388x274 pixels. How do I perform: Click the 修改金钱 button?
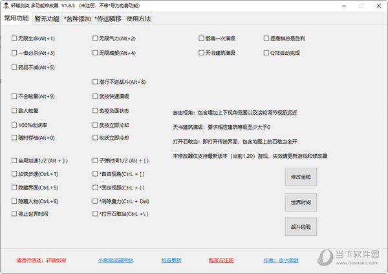tap(301, 177)
